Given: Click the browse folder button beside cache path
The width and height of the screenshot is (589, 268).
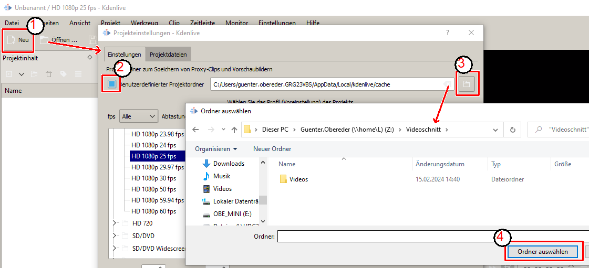Looking at the screenshot, I should (x=467, y=84).
